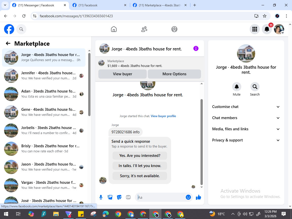Open the Menu grid icon
This screenshot has width=292, height=219.
point(254,29)
